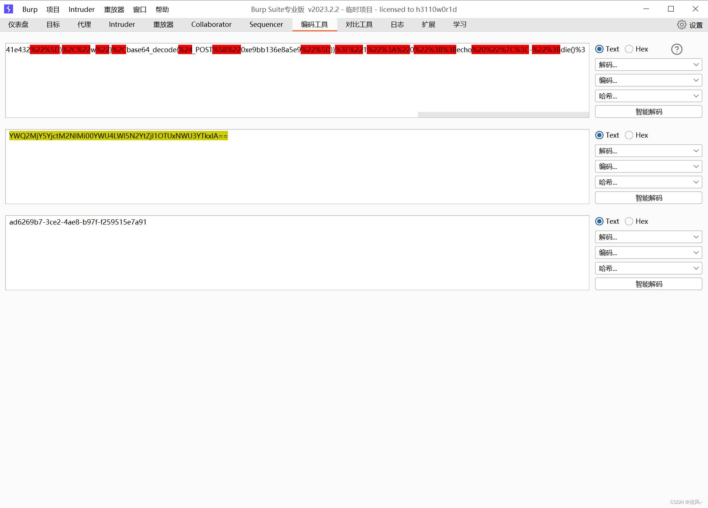Switch to the Collaborator tab
The image size is (708, 508).
click(x=212, y=25)
